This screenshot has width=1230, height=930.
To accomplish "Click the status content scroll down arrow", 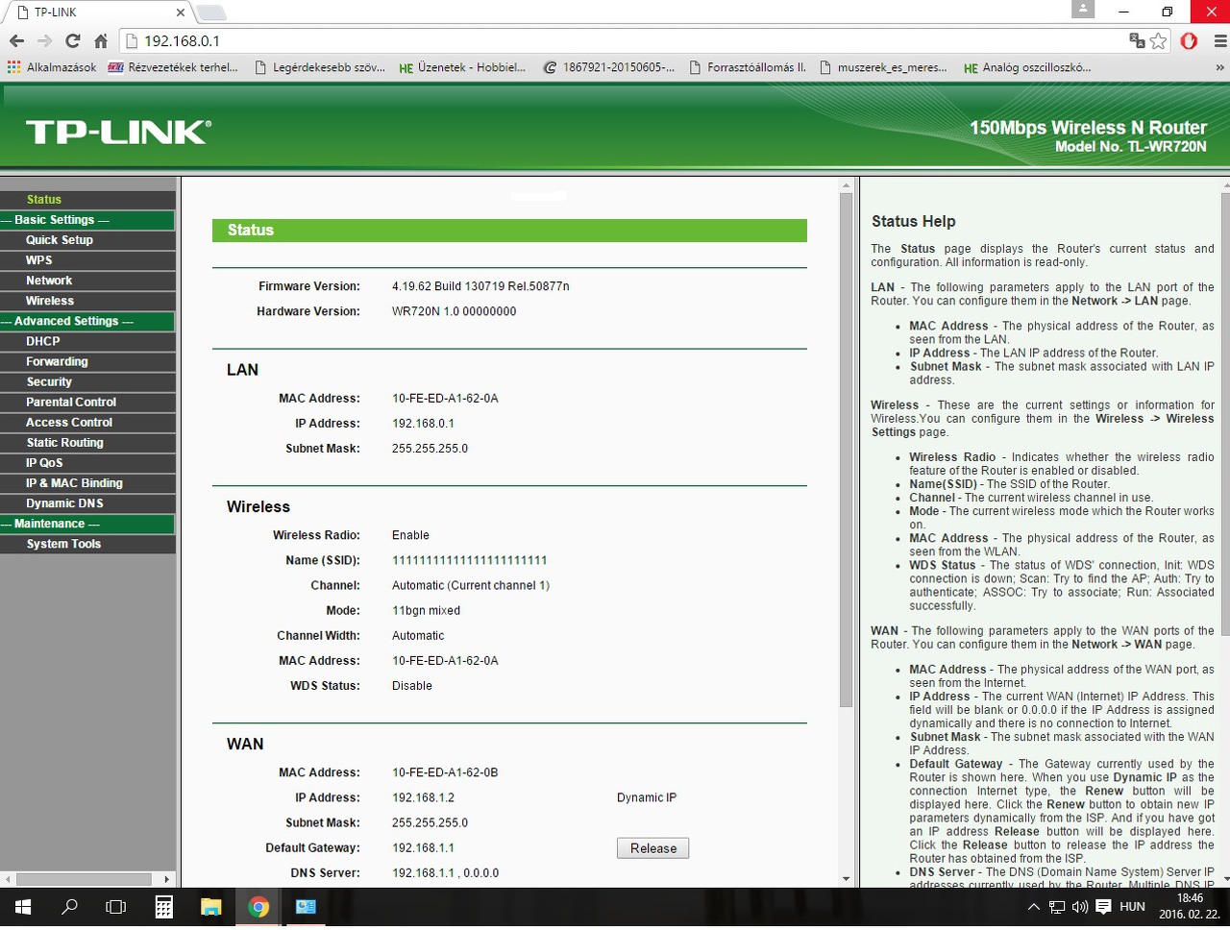I will (x=846, y=879).
